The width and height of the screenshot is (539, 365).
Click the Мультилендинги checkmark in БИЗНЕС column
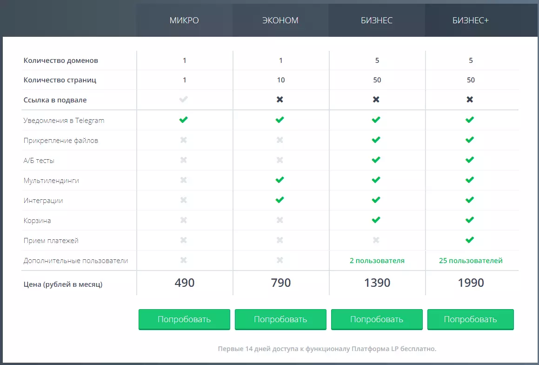pyautogui.click(x=376, y=180)
